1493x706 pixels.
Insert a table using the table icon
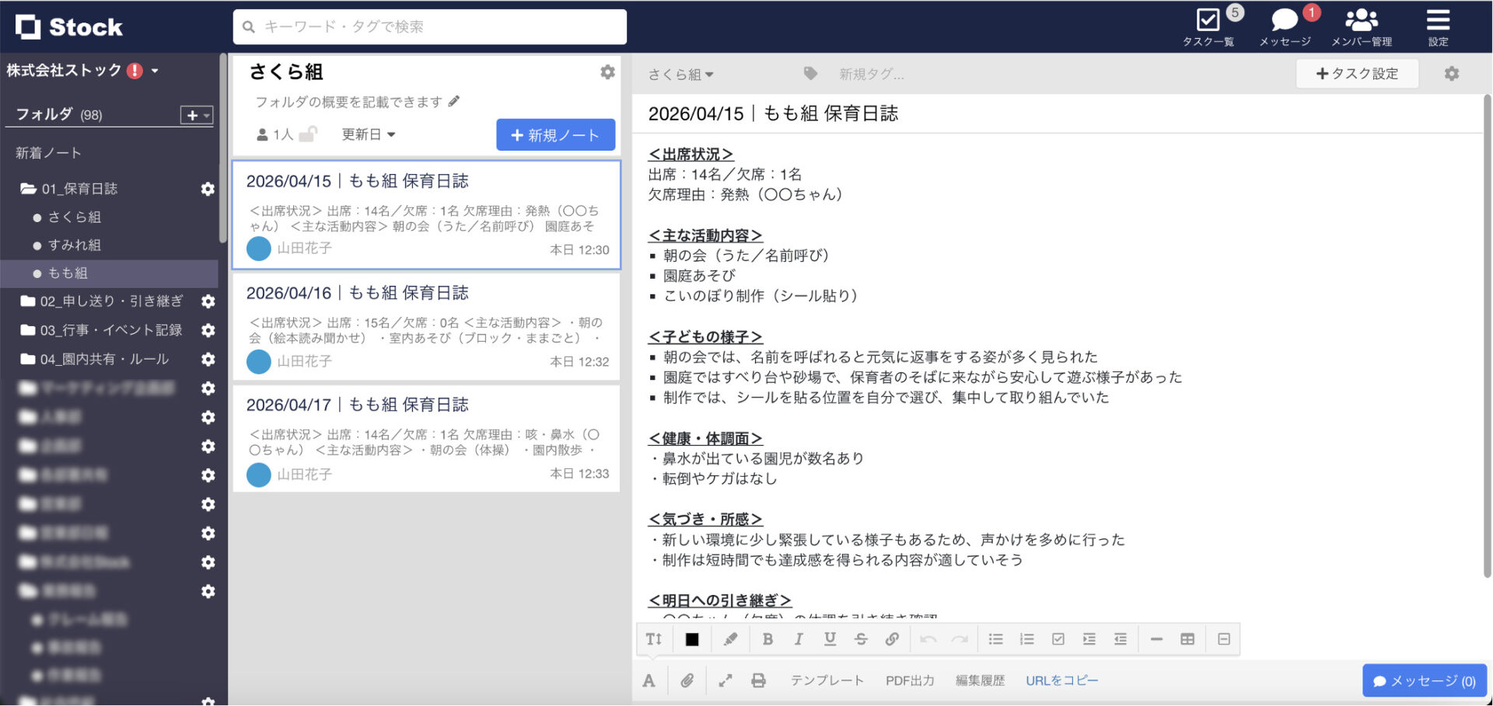pyautogui.click(x=1187, y=638)
